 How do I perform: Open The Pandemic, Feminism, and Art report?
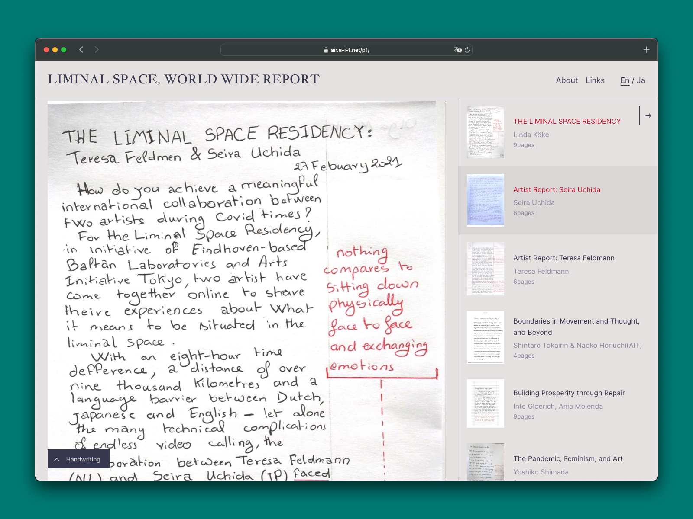[568, 459]
